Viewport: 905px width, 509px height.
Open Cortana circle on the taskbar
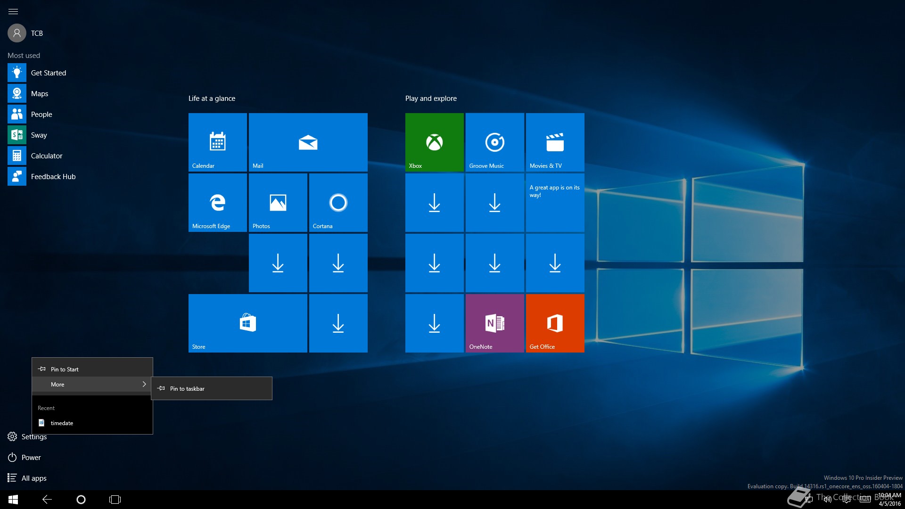tap(81, 500)
